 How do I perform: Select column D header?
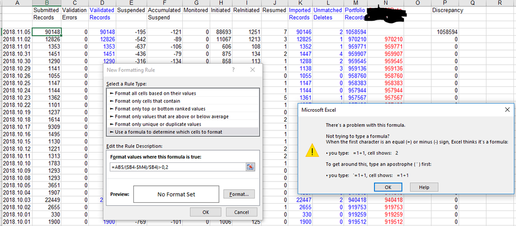102,3
